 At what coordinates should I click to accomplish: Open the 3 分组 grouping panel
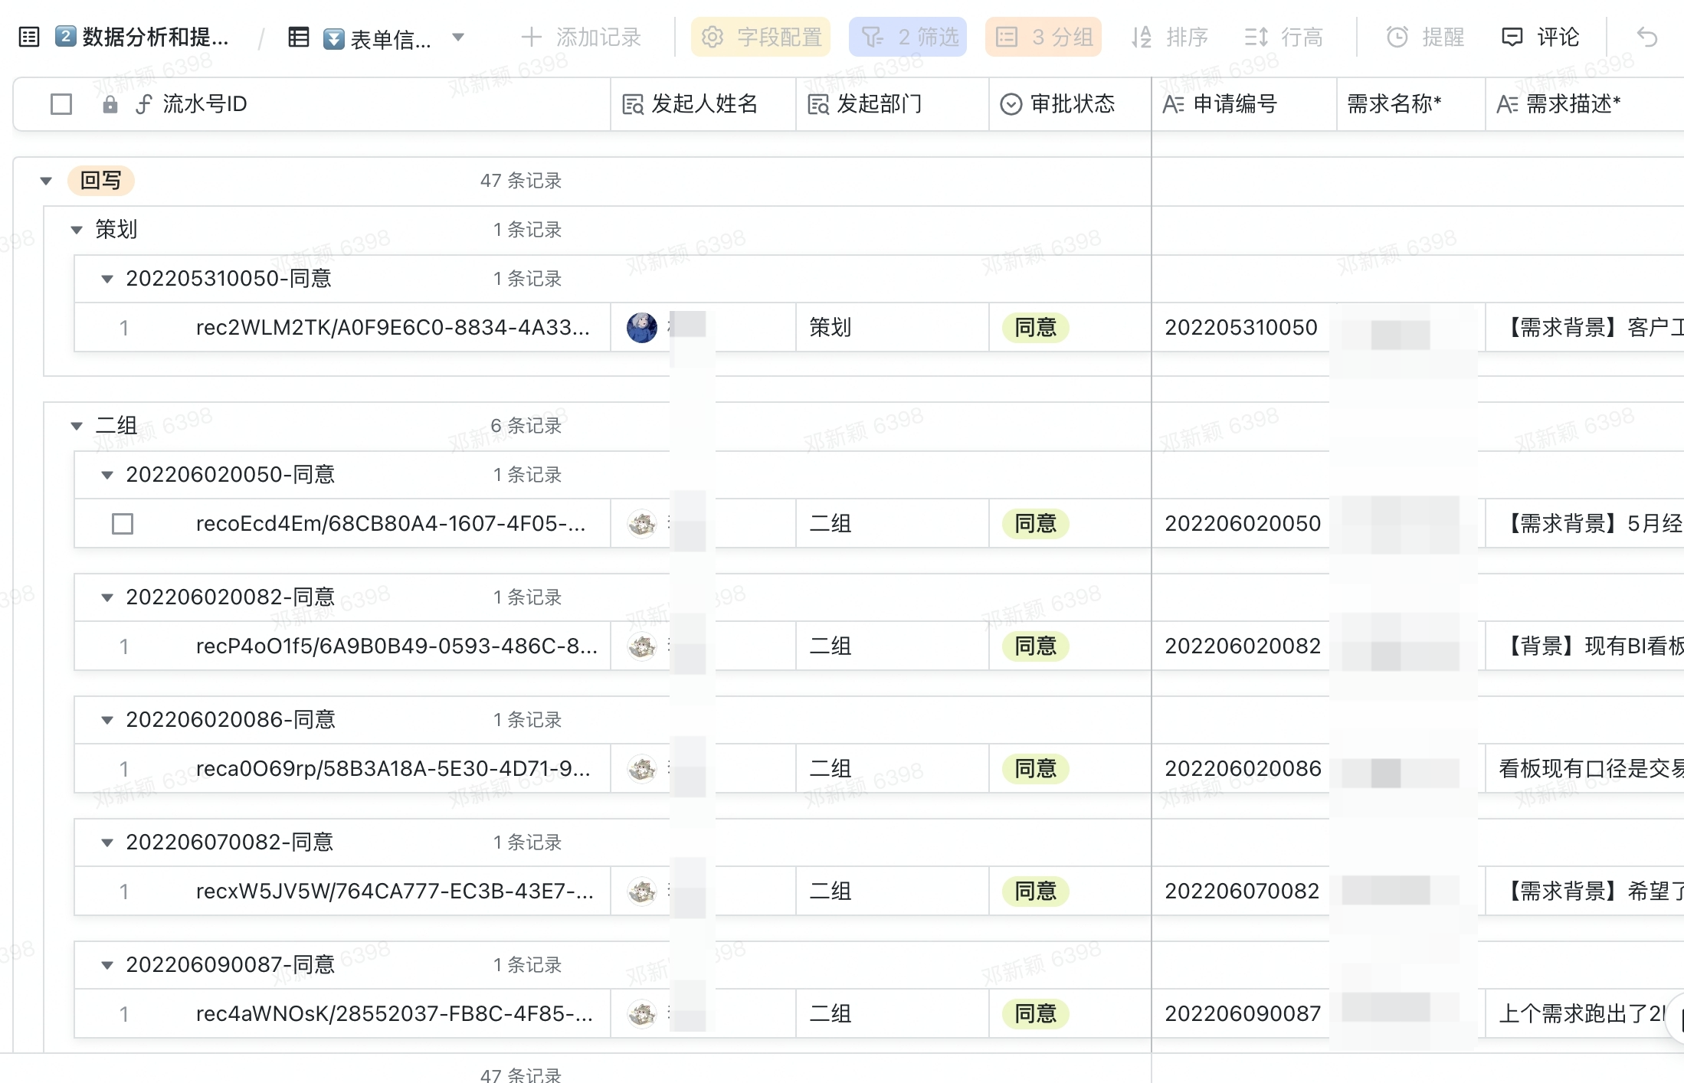click(x=1043, y=37)
